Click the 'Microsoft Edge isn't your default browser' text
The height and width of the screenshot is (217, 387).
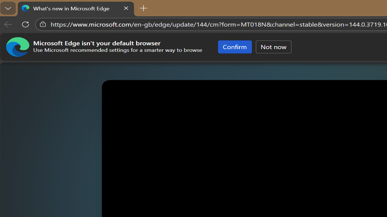click(97, 43)
